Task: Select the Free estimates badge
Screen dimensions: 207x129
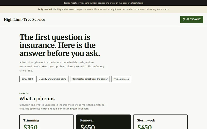Action: (121, 79)
